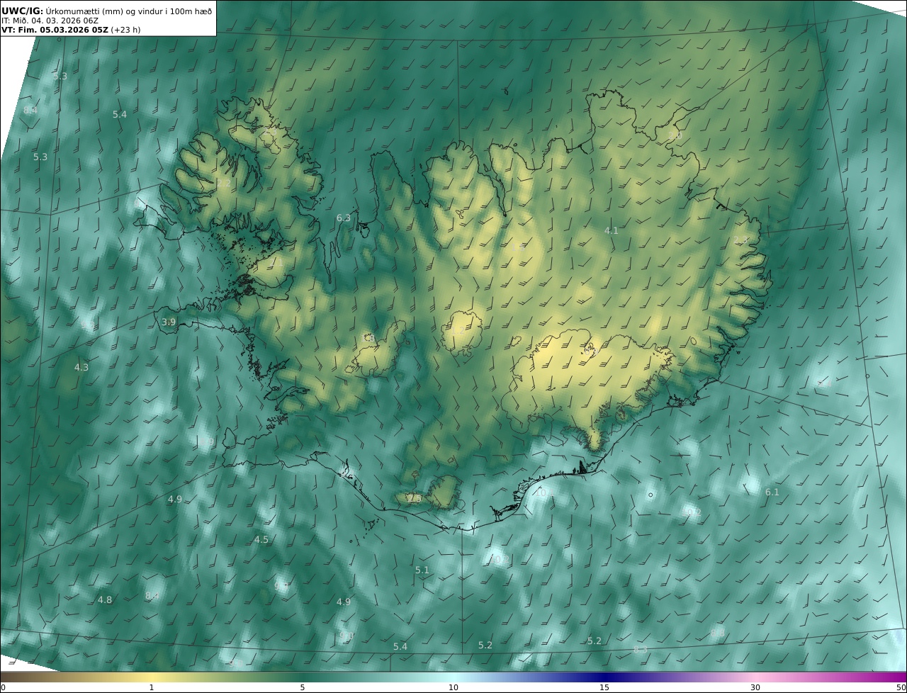
Task: Click the 8.3 value label near the bottom edge
Action: pos(640,649)
